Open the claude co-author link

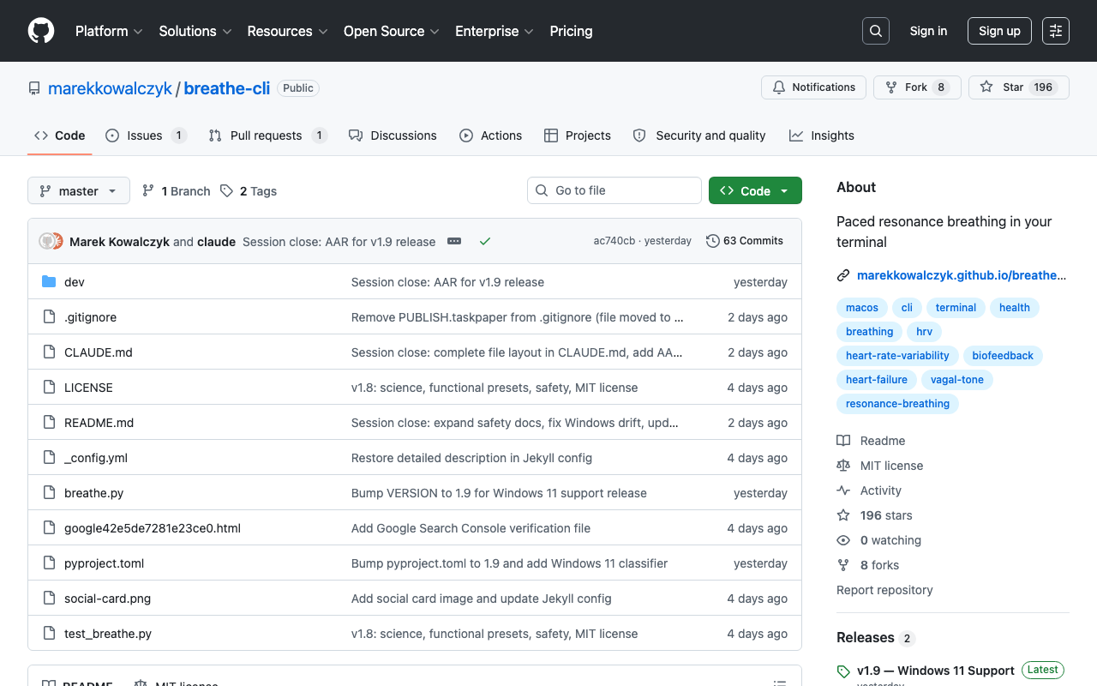(216, 242)
